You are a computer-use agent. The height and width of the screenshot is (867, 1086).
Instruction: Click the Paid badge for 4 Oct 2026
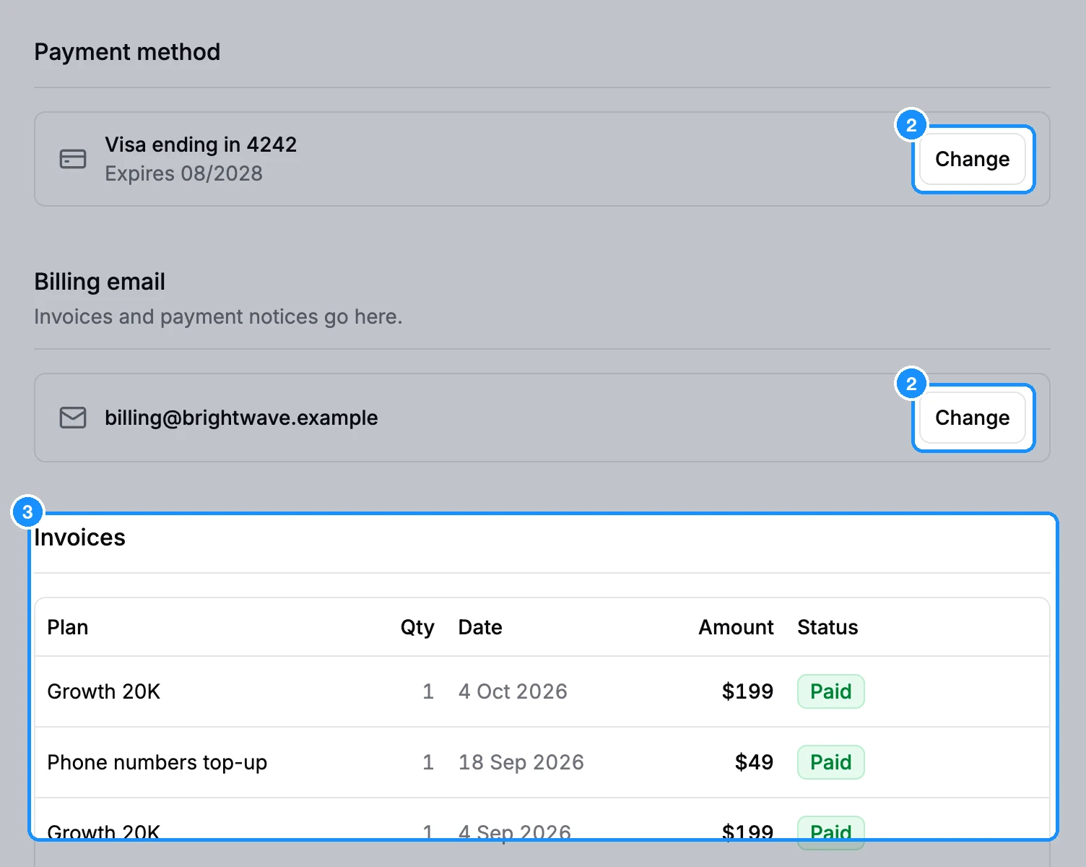click(830, 691)
